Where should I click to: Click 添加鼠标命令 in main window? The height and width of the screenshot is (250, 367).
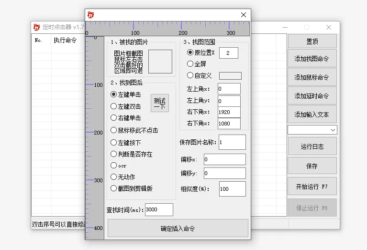tap(312, 77)
